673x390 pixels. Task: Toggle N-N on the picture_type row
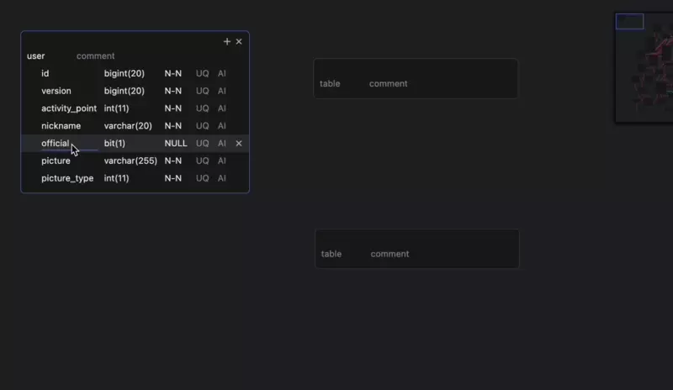tap(173, 178)
